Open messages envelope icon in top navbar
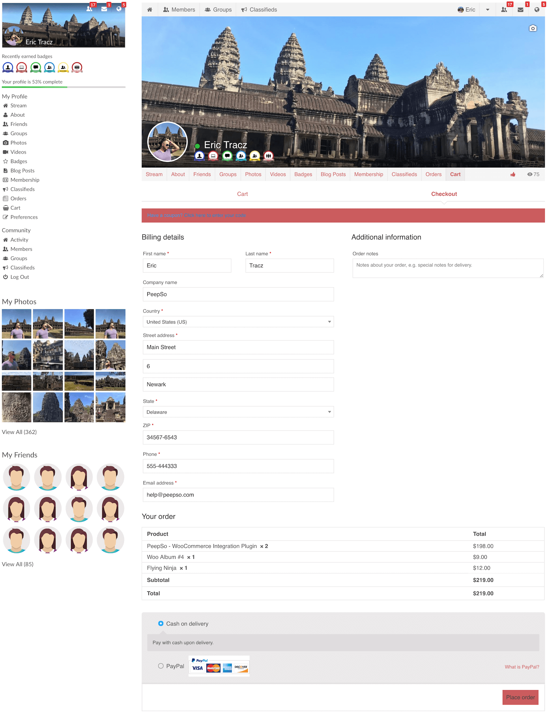Screen dimensions: 547x716 tap(521, 10)
